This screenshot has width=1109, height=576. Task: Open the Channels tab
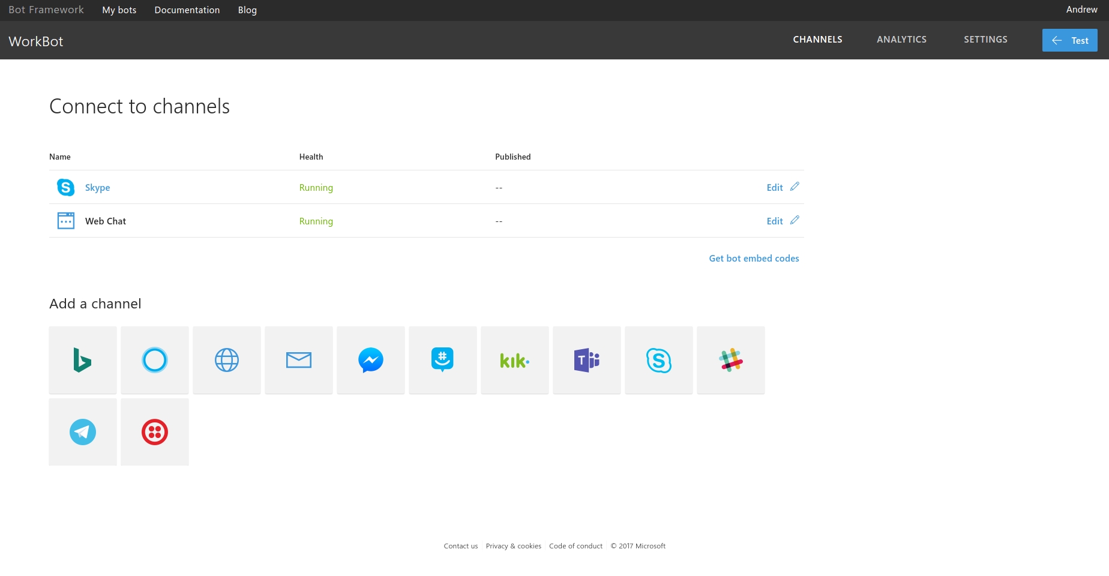817,40
